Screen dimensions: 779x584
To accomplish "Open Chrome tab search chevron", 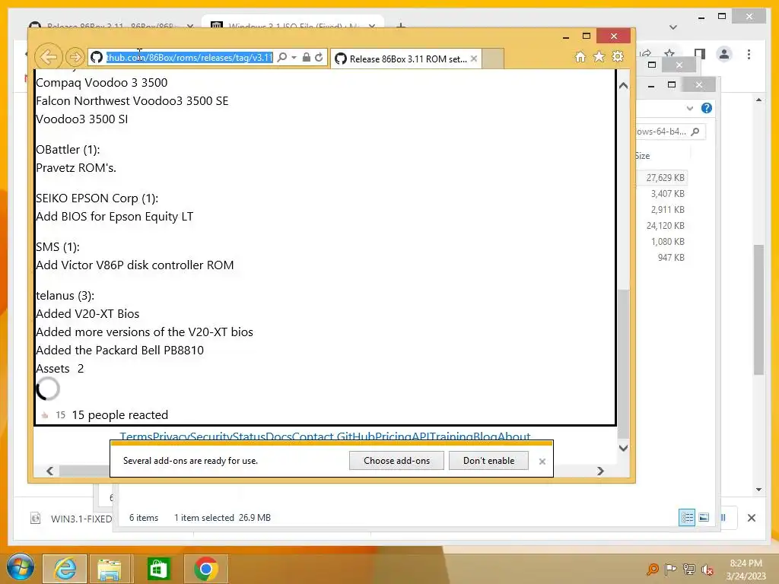I will point(673,27).
